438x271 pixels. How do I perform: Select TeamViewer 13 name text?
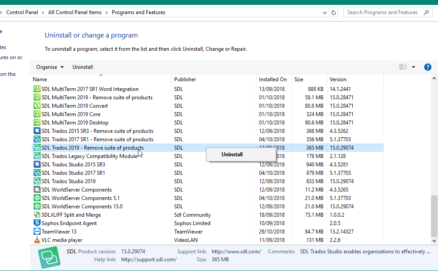(x=59, y=231)
